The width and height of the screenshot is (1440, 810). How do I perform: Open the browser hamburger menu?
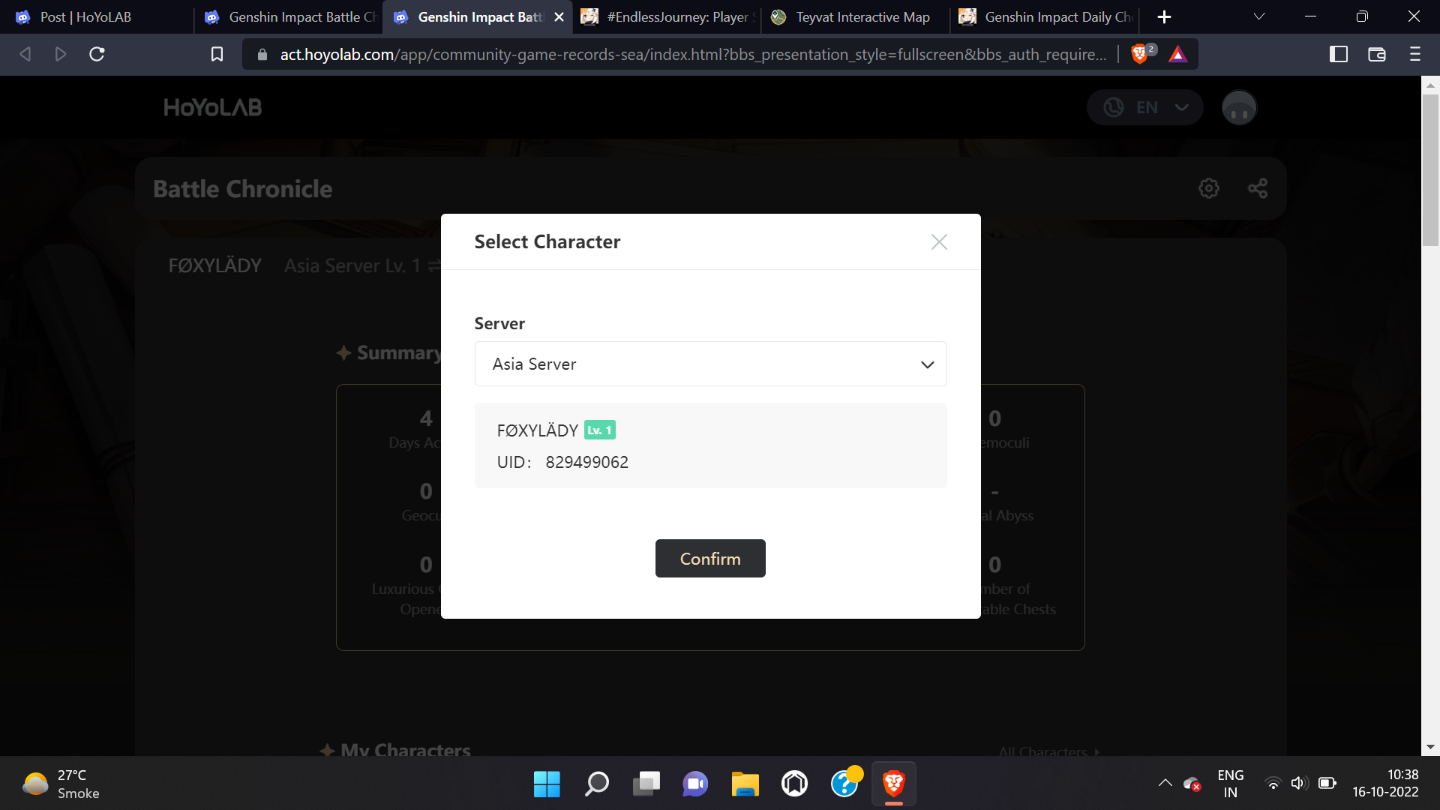pos(1414,54)
